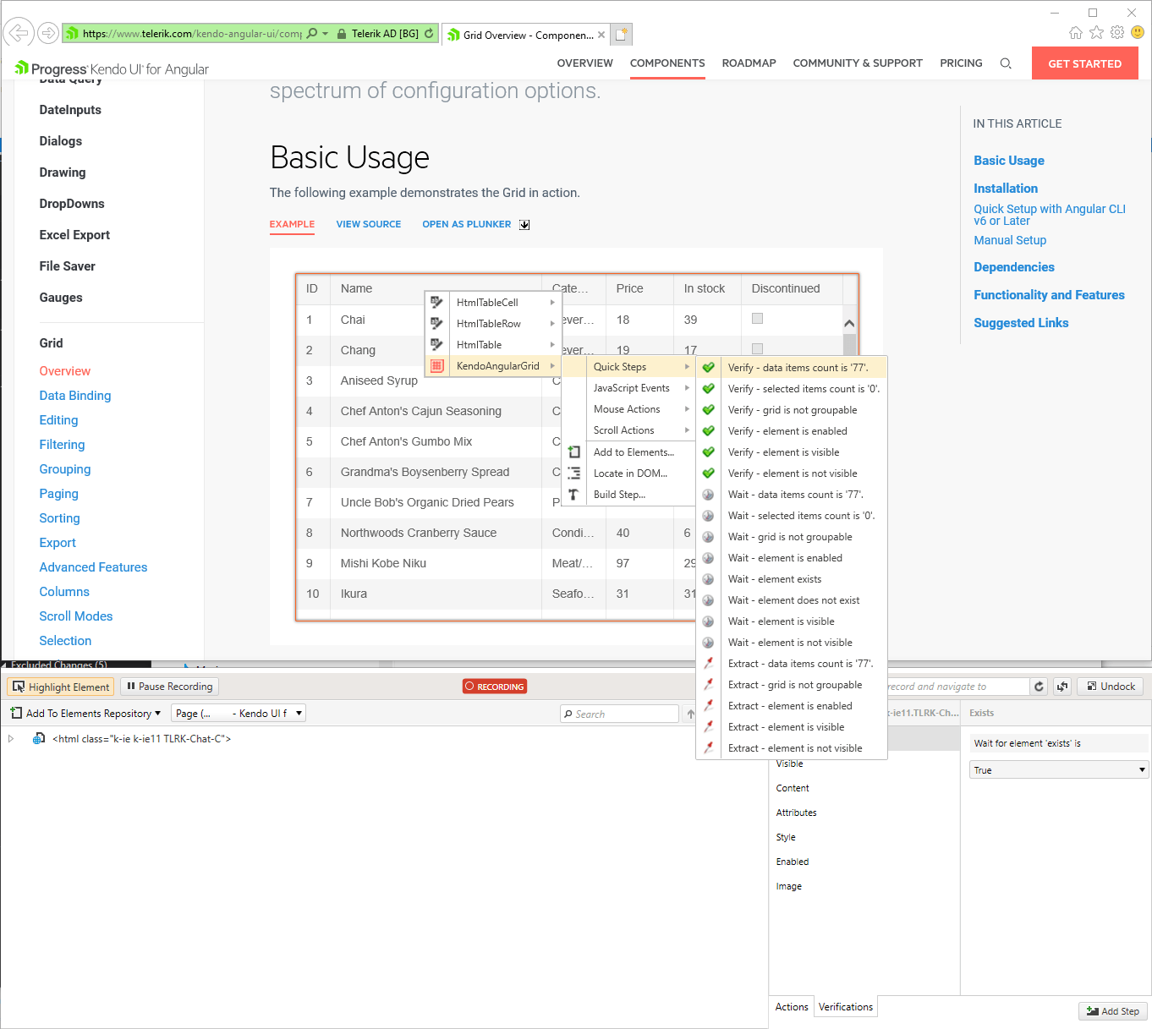Switch to the Verifications tab

click(845, 1007)
